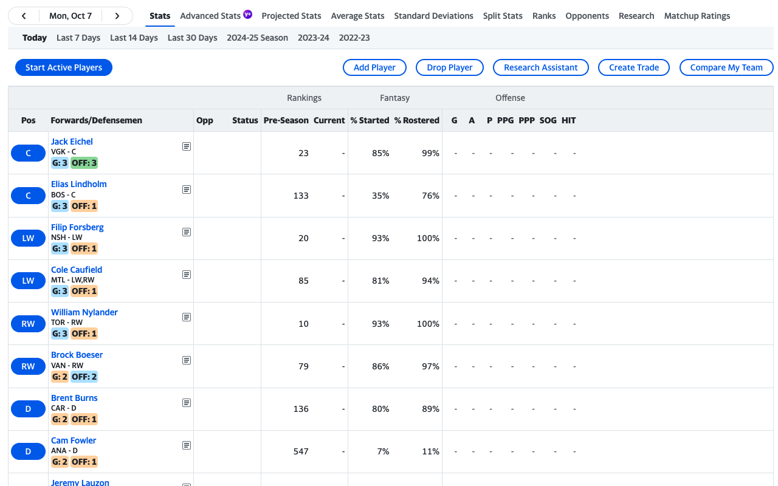Open Jack Eichel's player page
The width and height of the screenshot is (778, 486).
(x=72, y=142)
